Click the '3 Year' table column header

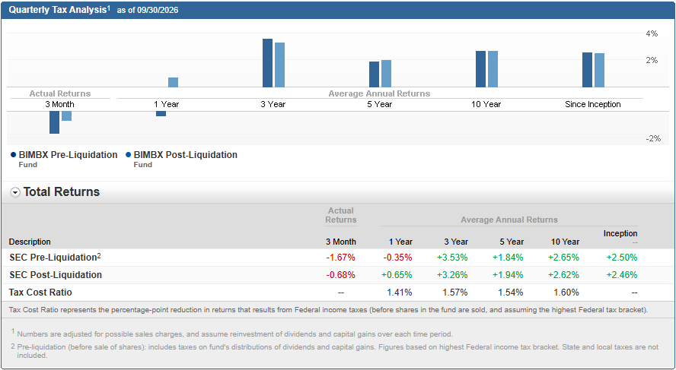tap(455, 242)
